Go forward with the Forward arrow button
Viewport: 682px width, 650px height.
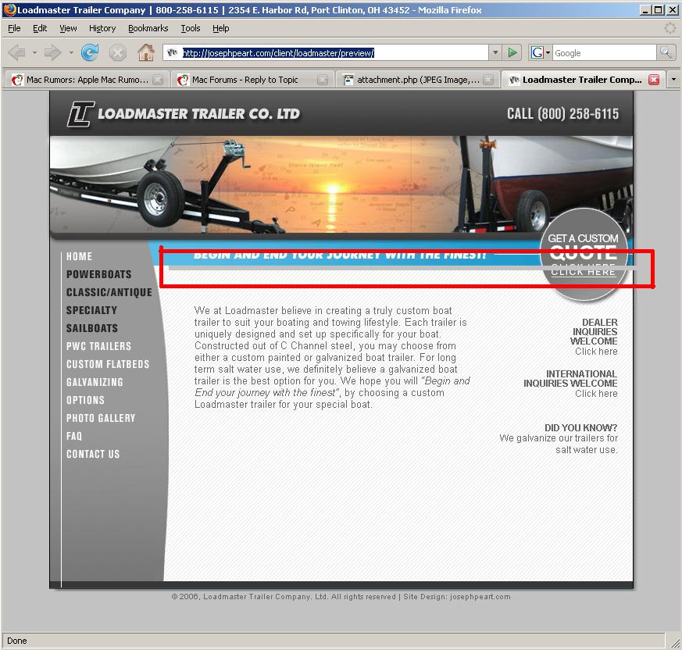(53, 53)
